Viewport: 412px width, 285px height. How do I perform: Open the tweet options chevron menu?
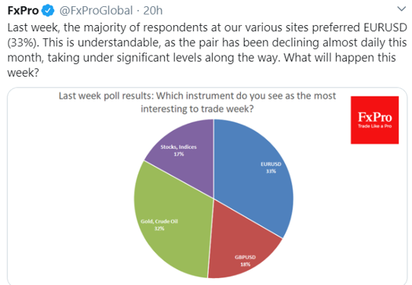point(401,9)
